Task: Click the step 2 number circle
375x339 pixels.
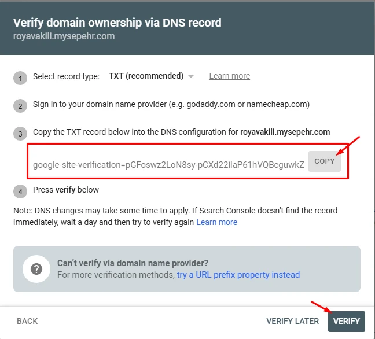Action: pos(20,106)
